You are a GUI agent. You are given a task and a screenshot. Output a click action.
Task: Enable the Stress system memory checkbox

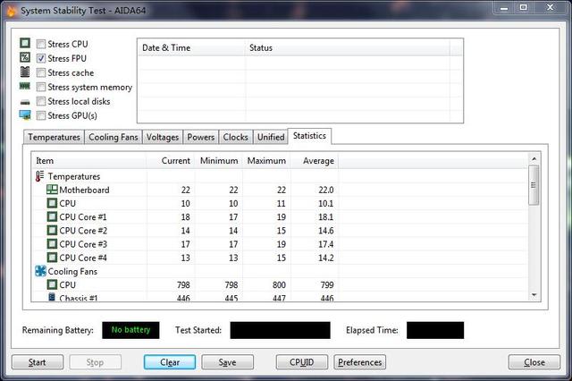(41, 87)
